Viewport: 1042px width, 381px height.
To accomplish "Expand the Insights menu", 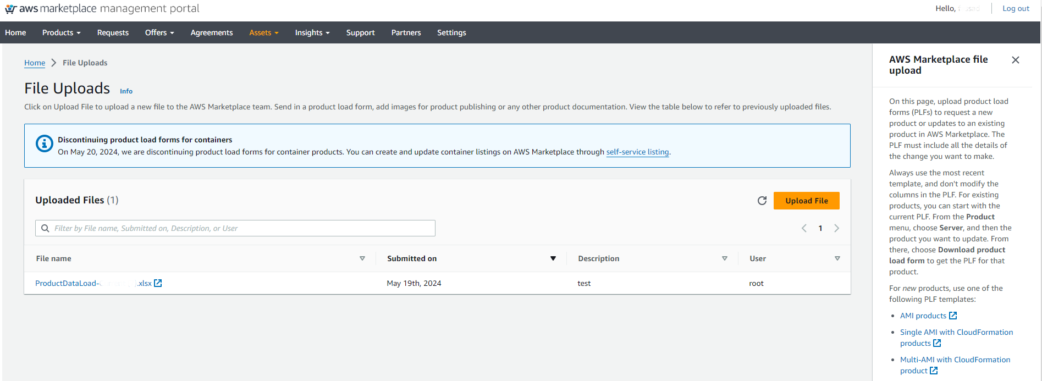I will pyautogui.click(x=312, y=32).
